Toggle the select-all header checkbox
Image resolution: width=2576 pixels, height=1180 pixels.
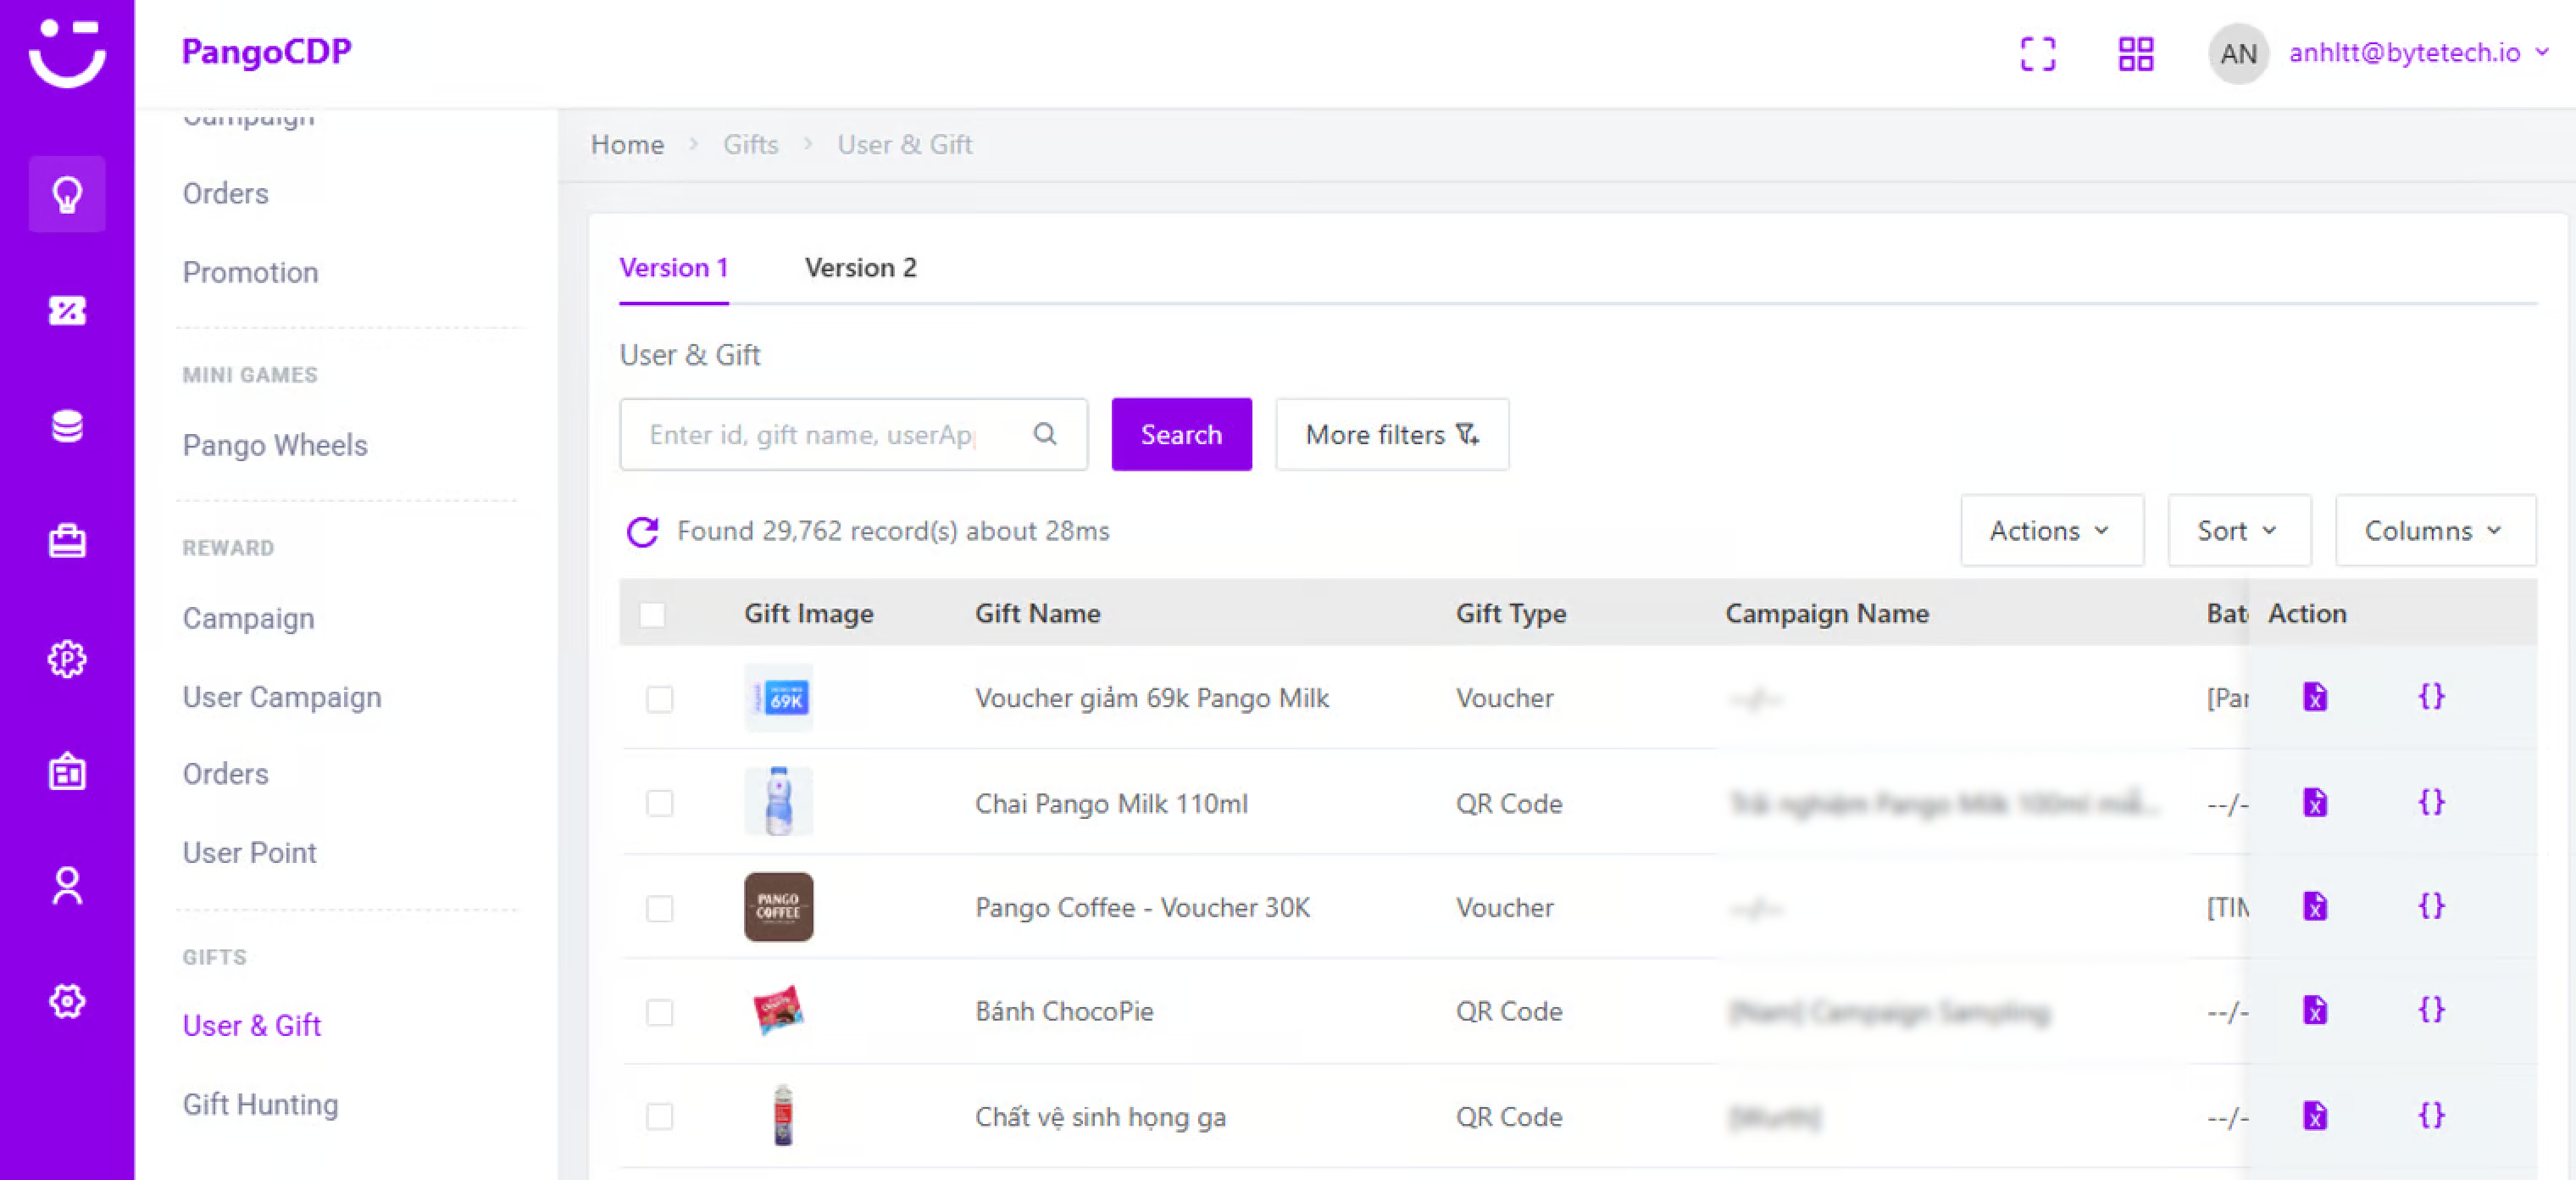click(x=652, y=614)
